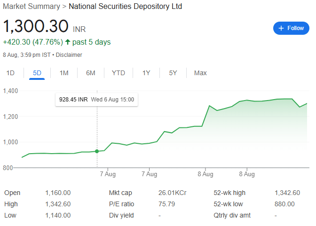
Task: Click the Follow button
Action: (x=291, y=28)
